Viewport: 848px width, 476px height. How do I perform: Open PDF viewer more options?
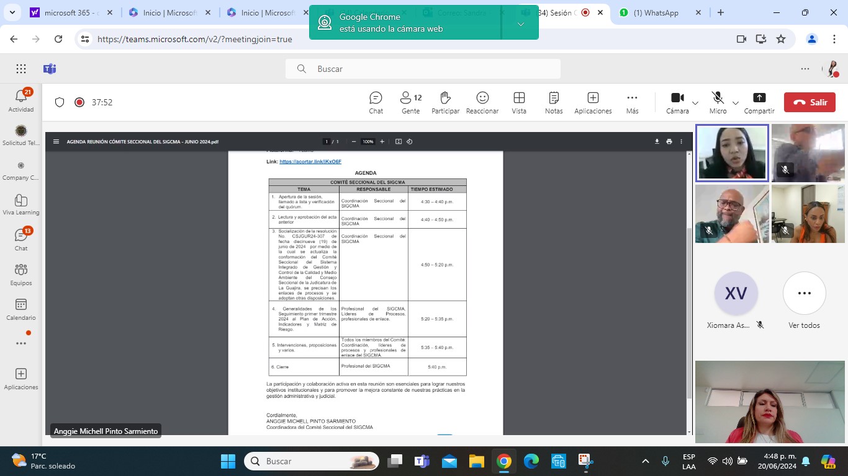[x=681, y=141]
